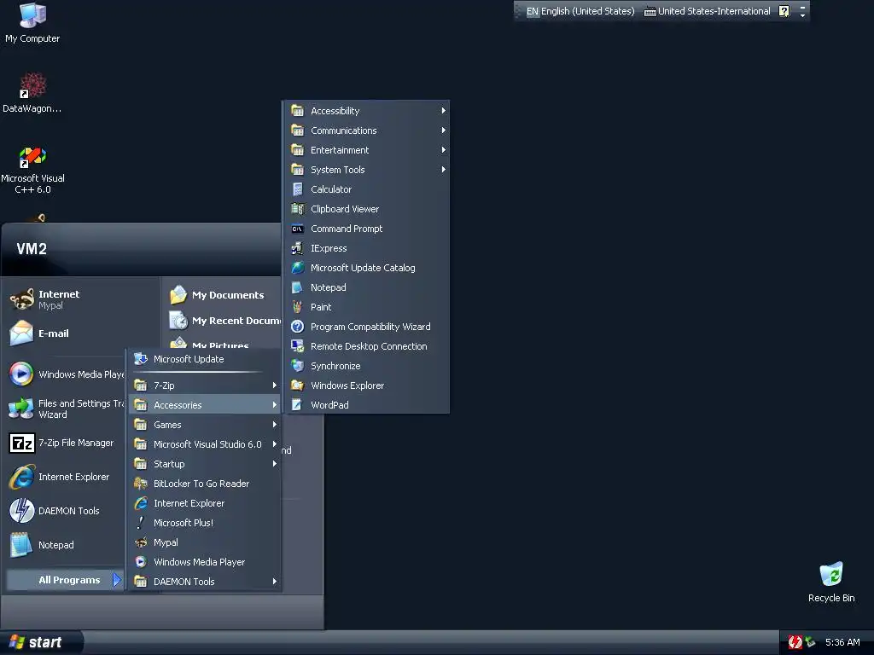Expand System Tools submenu

365,170
